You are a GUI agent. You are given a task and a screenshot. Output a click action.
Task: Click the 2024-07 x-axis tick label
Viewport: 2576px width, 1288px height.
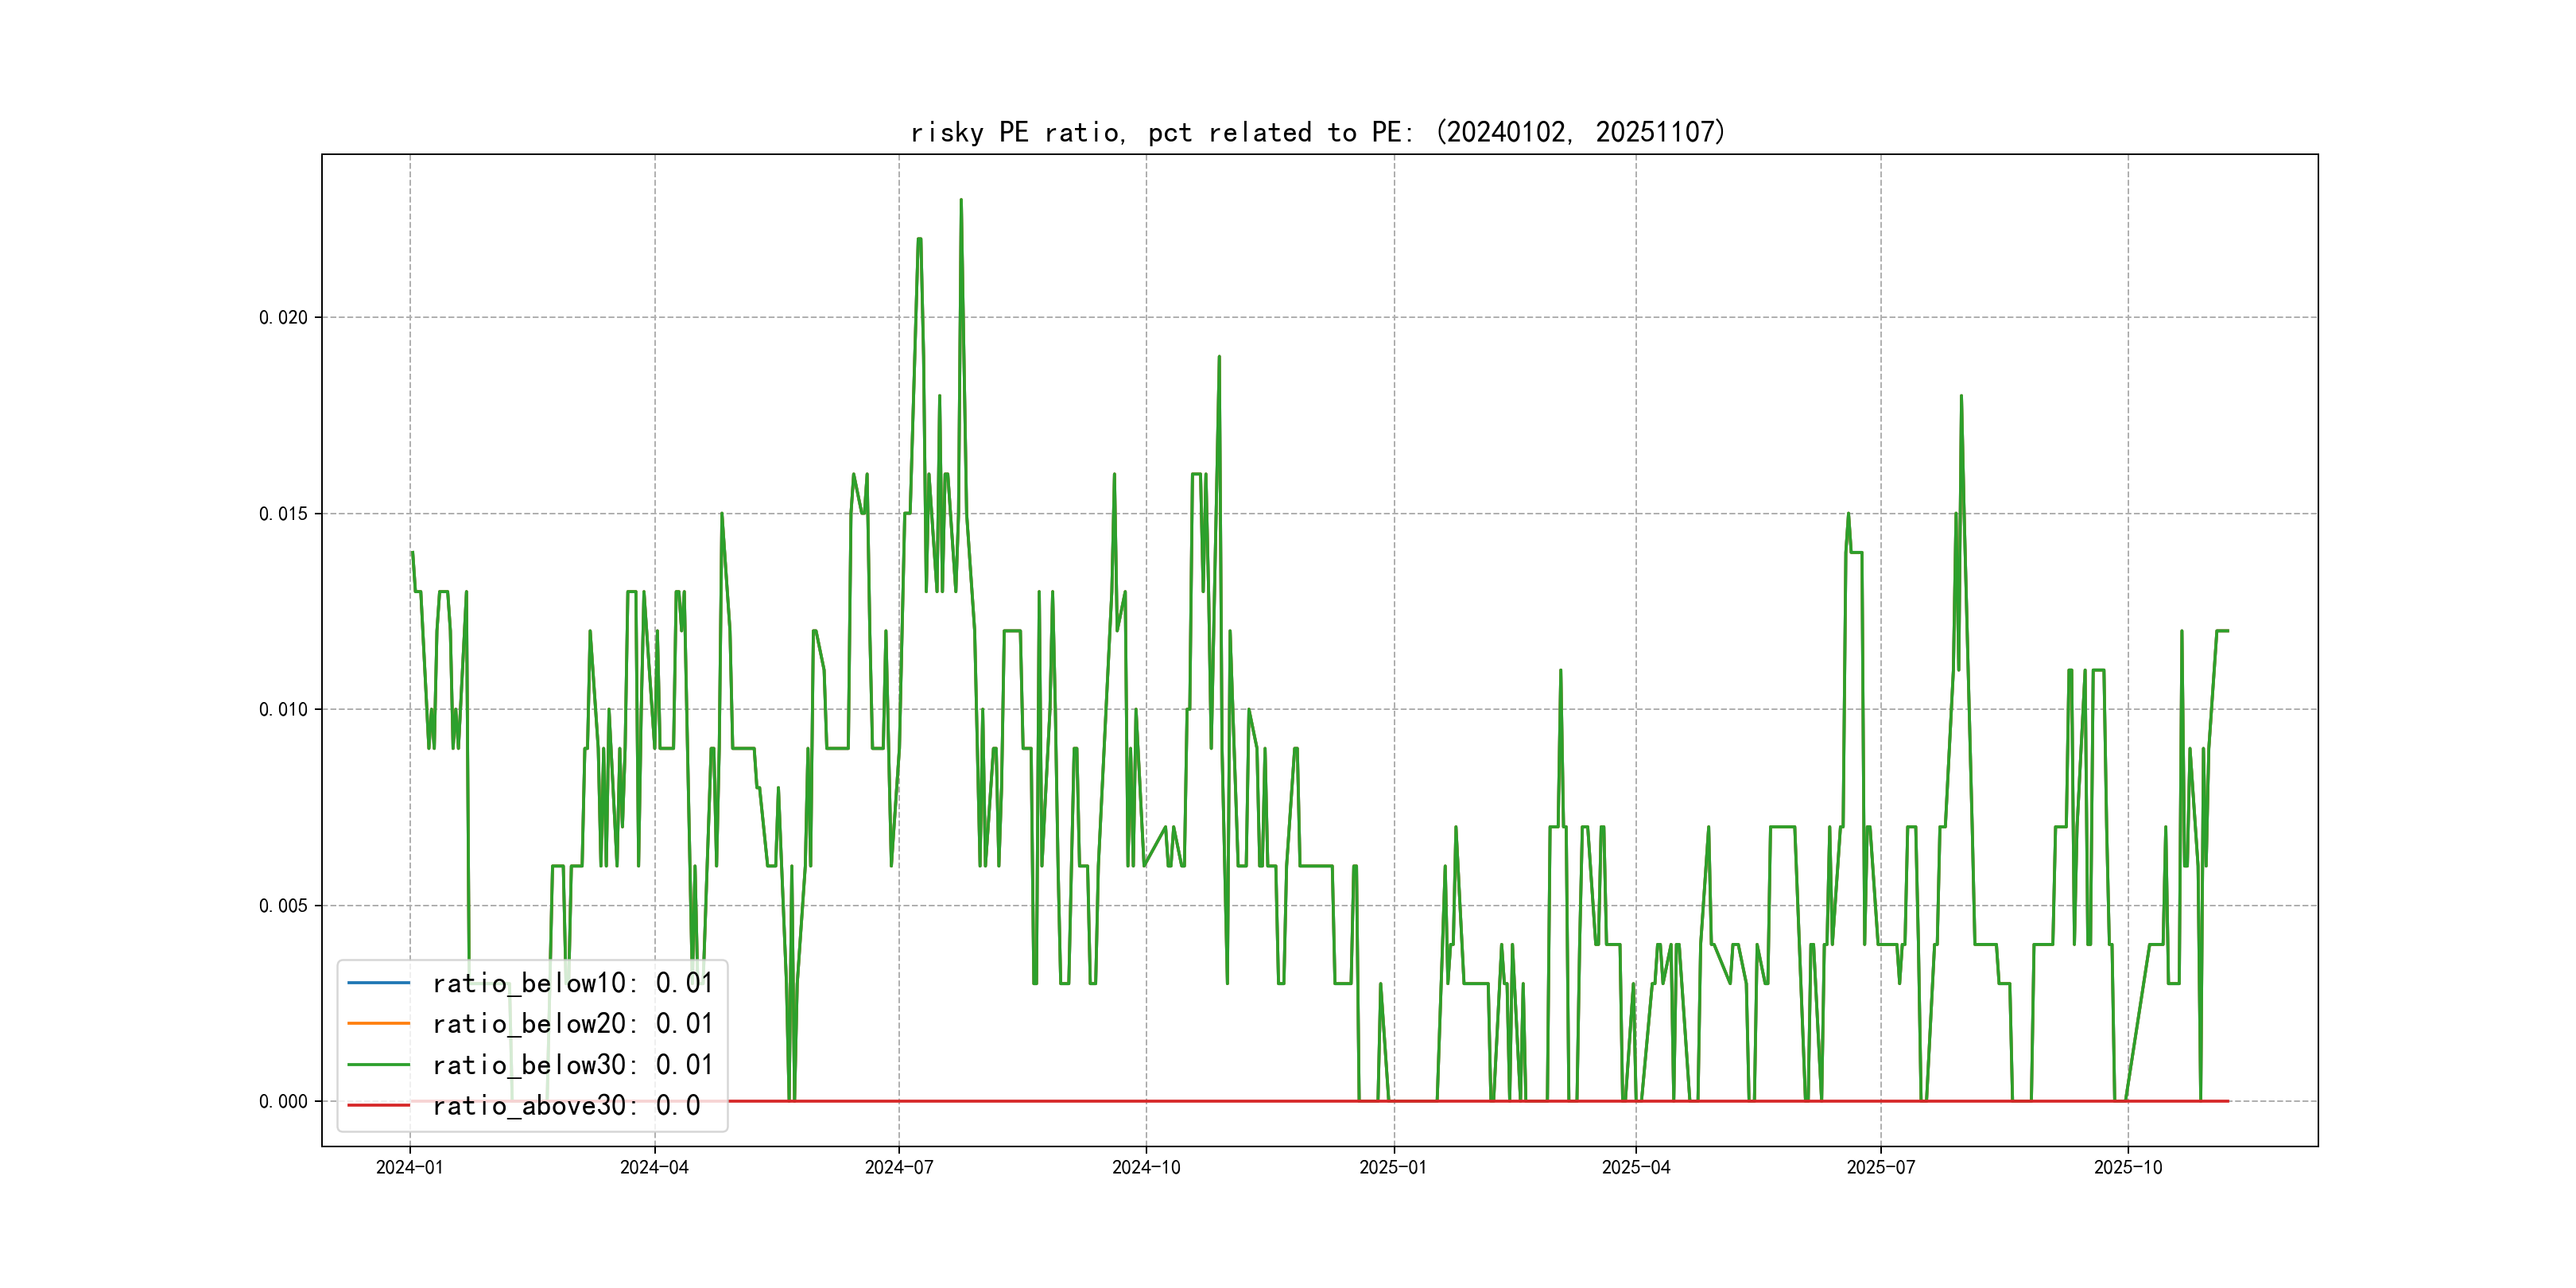[899, 1168]
